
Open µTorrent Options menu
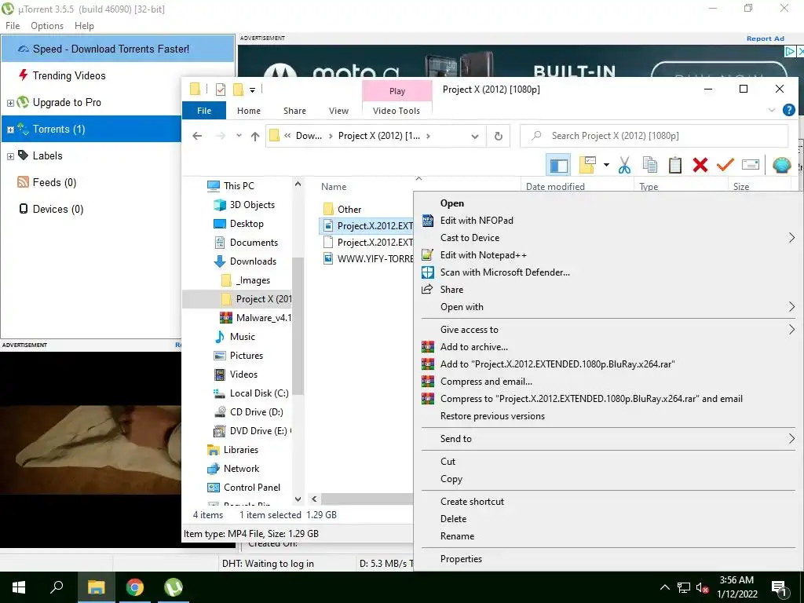coord(47,26)
